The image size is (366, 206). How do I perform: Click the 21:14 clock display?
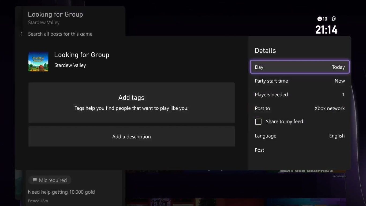point(326,30)
